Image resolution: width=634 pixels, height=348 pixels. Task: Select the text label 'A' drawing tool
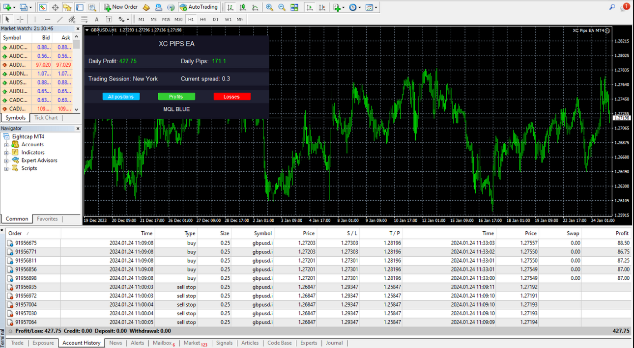click(97, 19)
